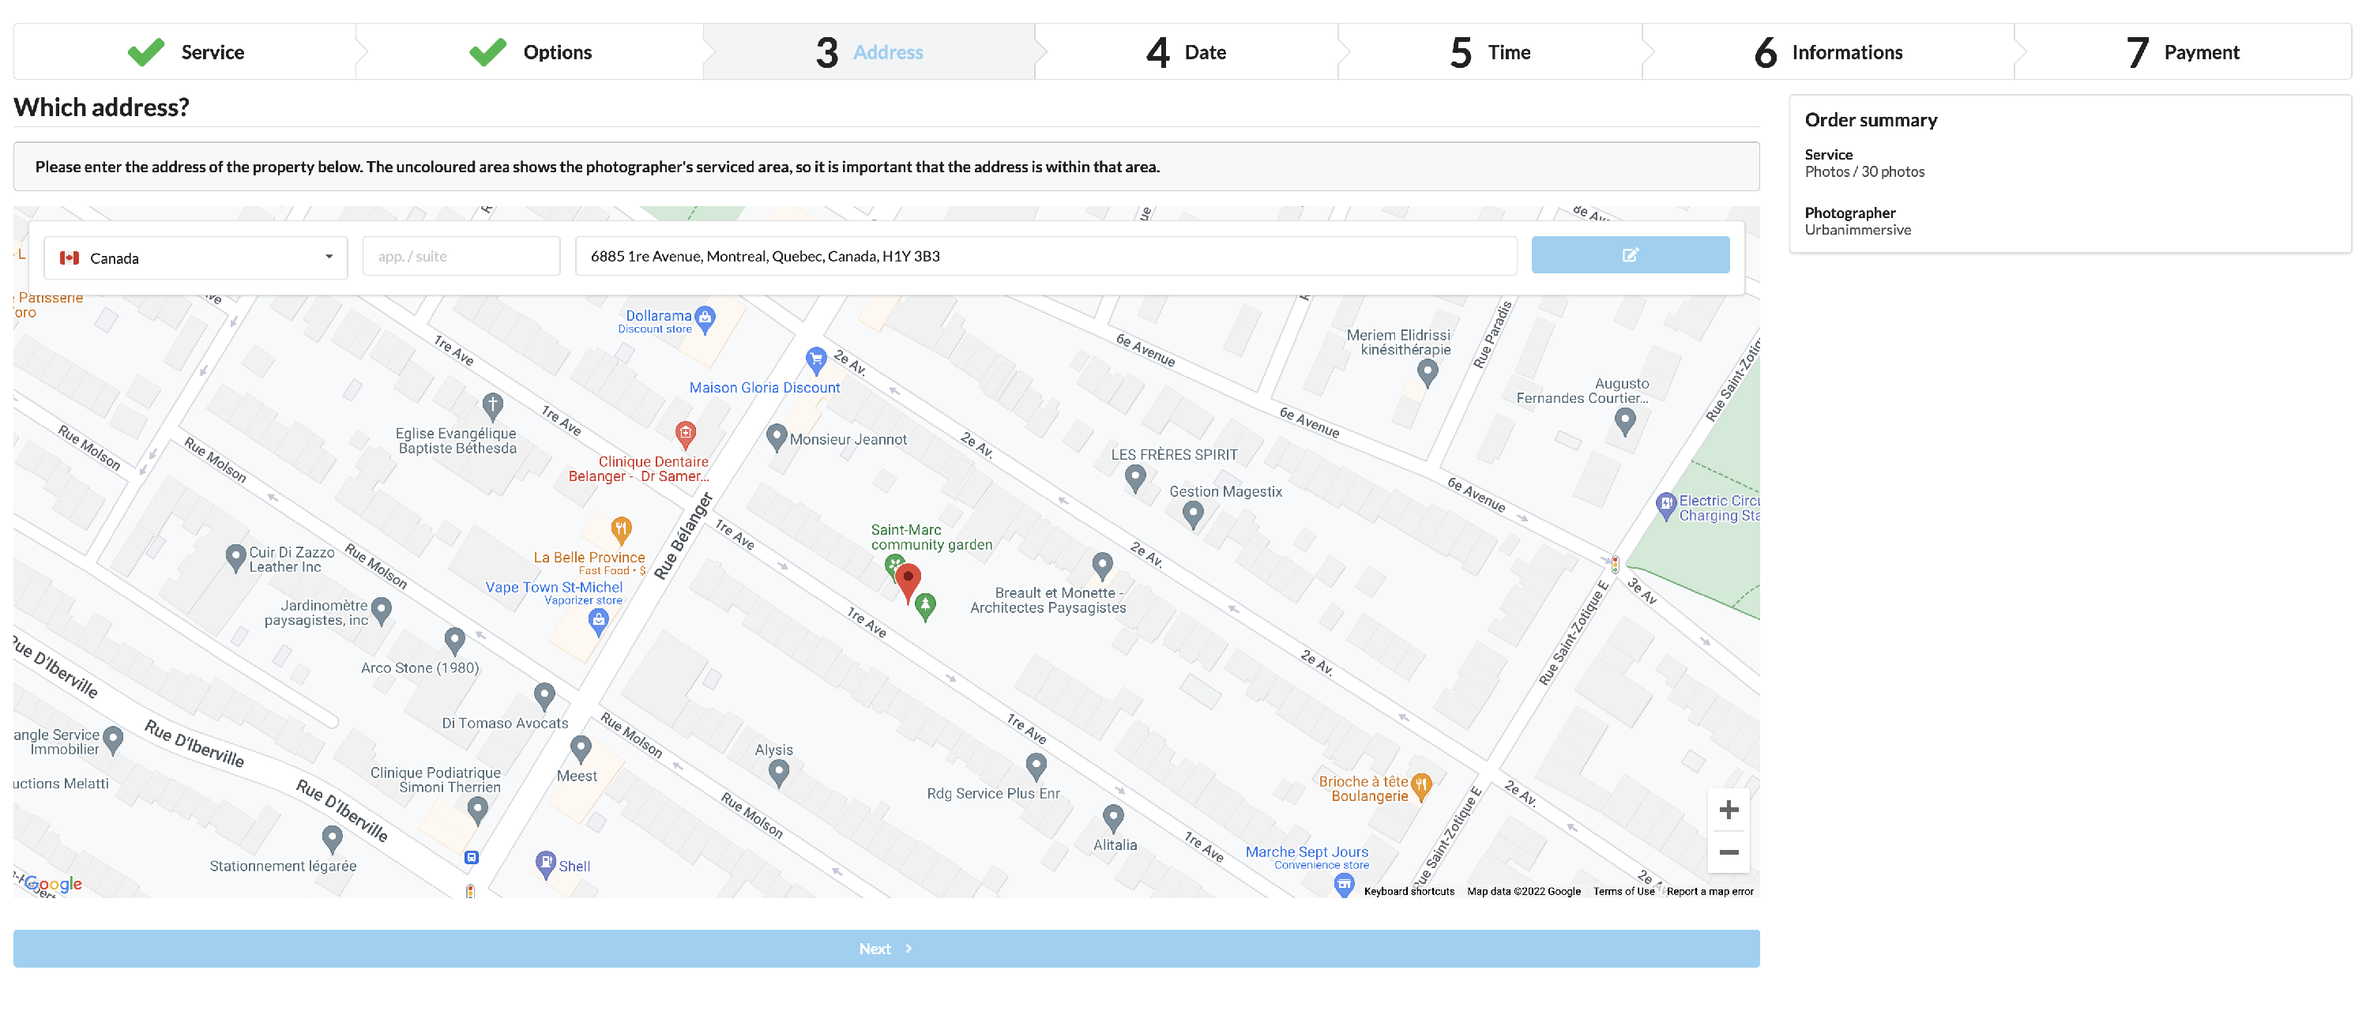Open the Date step tab
The image size is (2370, 1019).
1186,52
